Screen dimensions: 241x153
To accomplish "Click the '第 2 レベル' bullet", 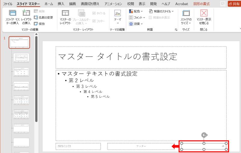I will pyautogui.click(x=81, y=80).
